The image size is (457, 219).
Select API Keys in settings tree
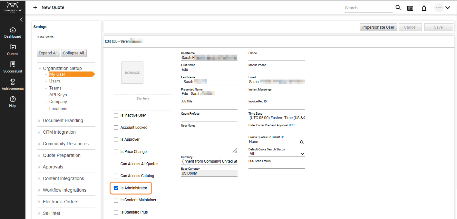coord(58,95)
